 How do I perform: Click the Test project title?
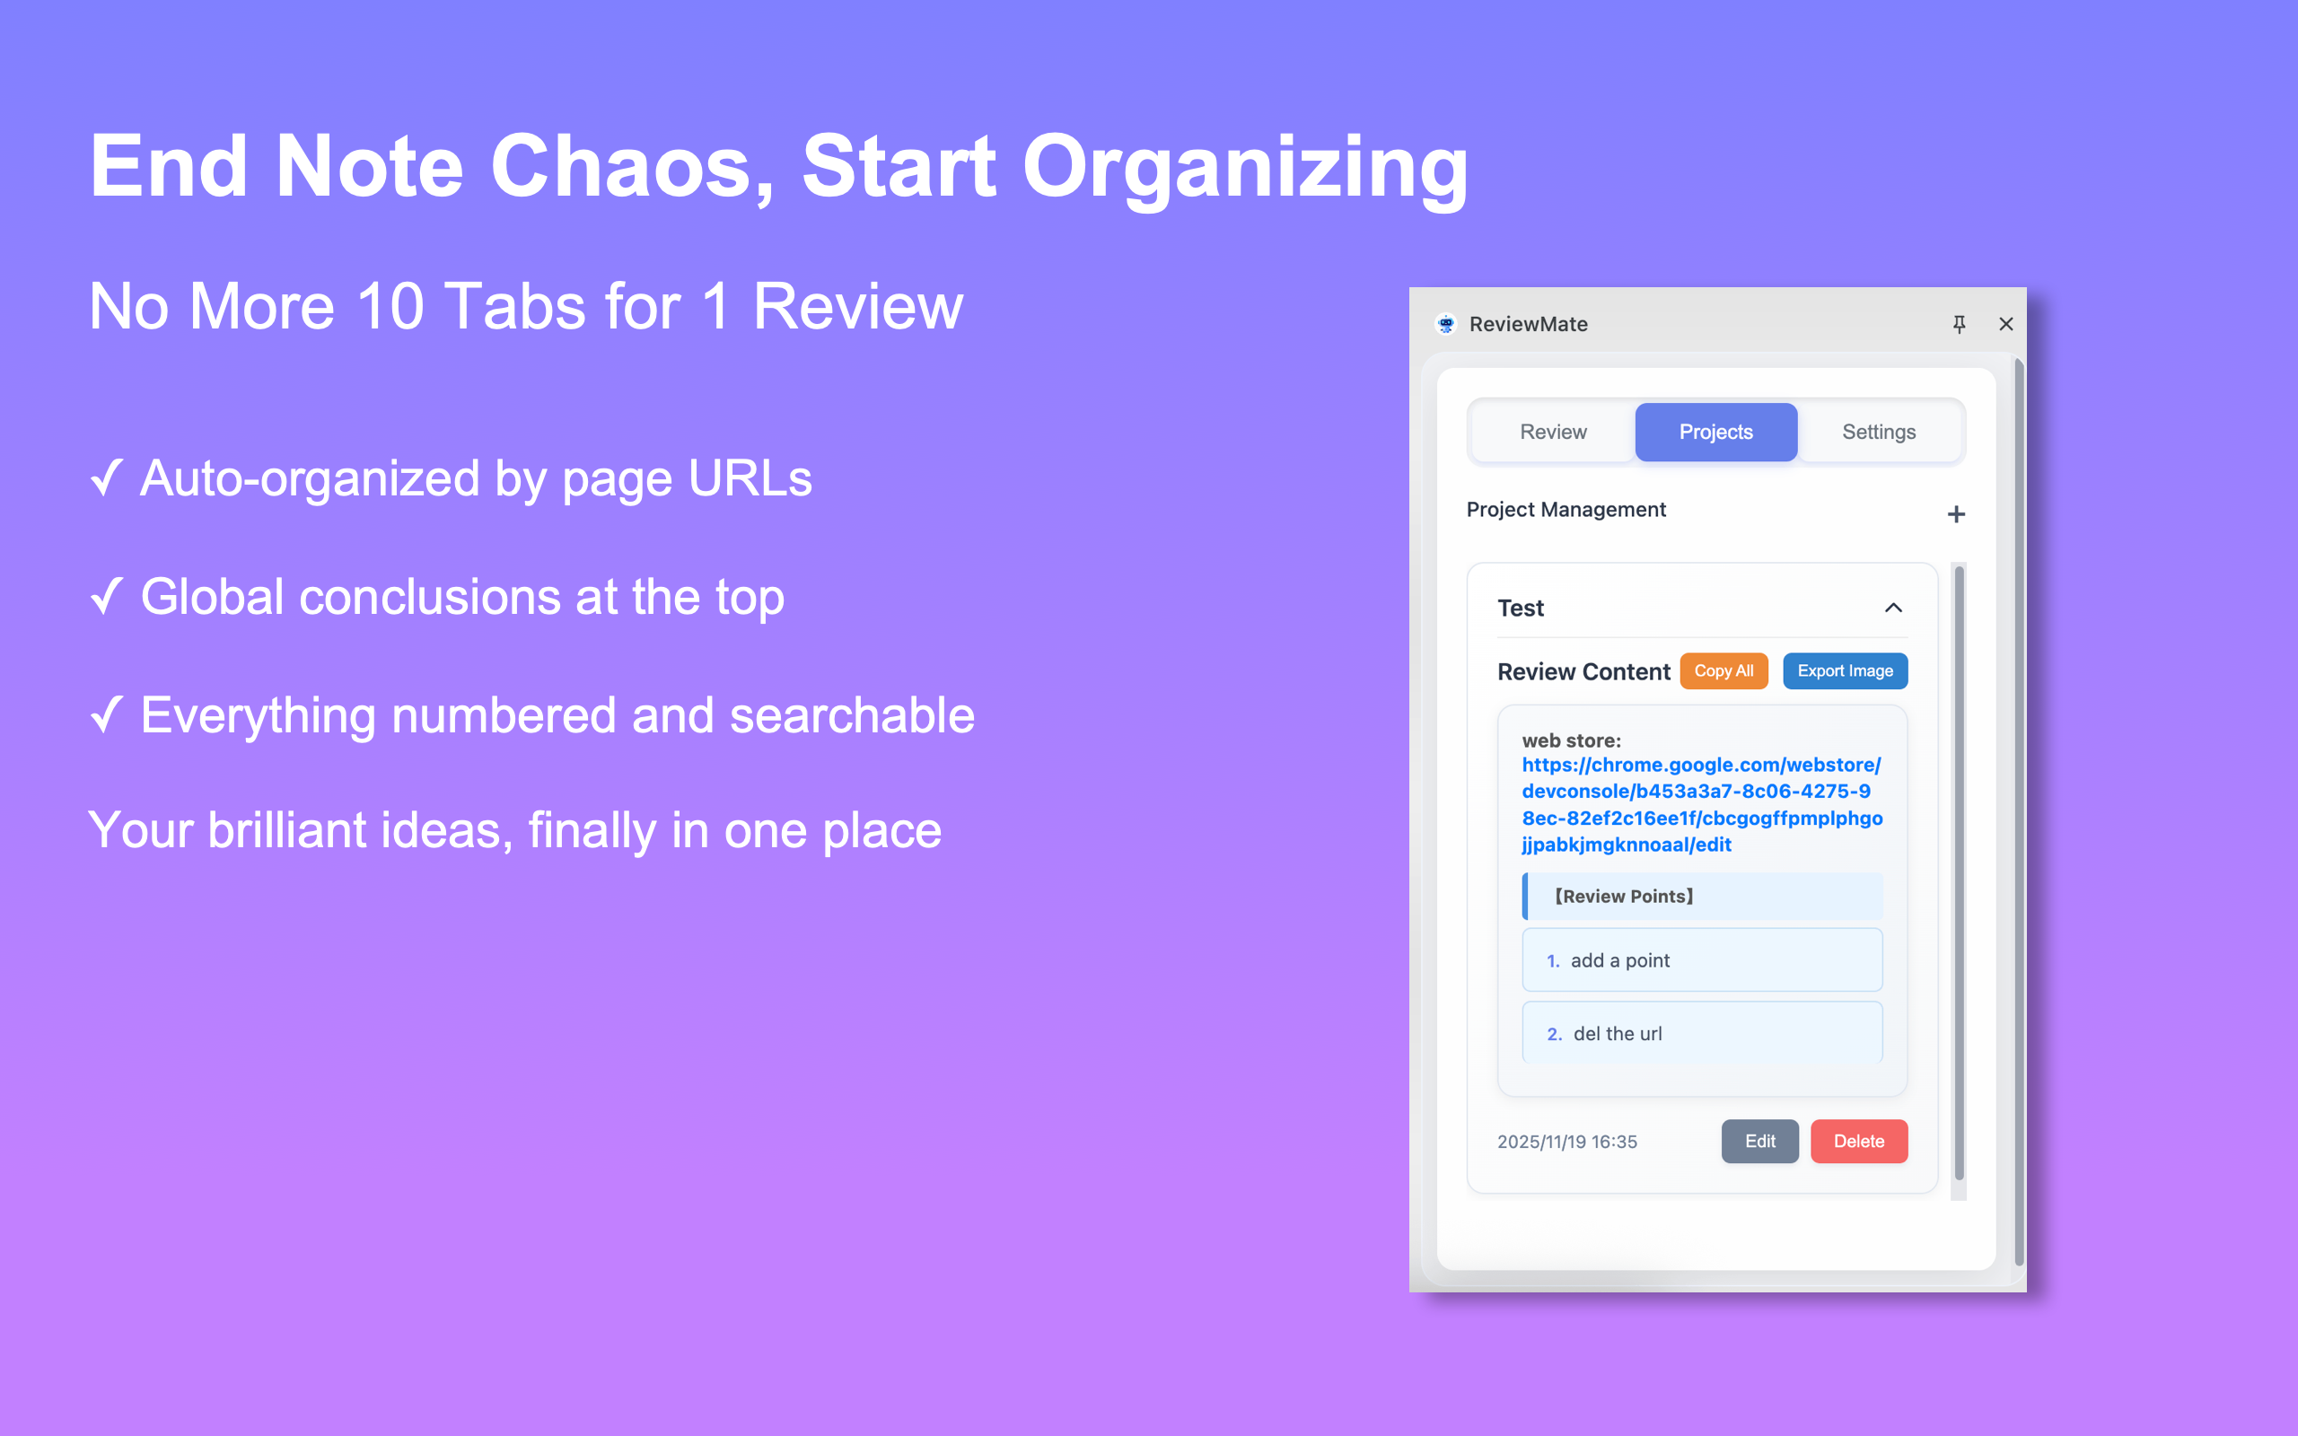[x=1520, y=608]
